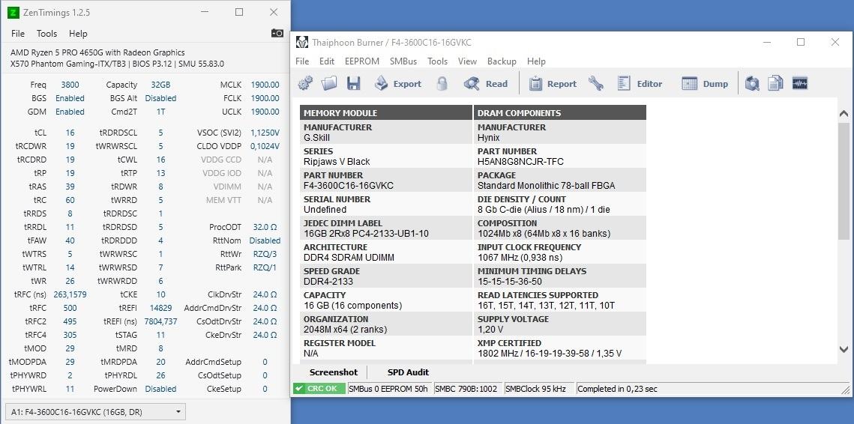854x424 pixels.
Task: Click SMBC 790B:1002 status entry
Action: click(x=466, y=389)
